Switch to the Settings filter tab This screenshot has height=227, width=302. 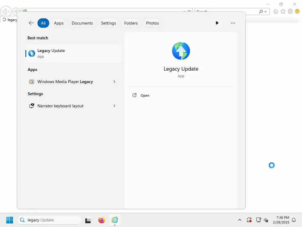[109, 23]
